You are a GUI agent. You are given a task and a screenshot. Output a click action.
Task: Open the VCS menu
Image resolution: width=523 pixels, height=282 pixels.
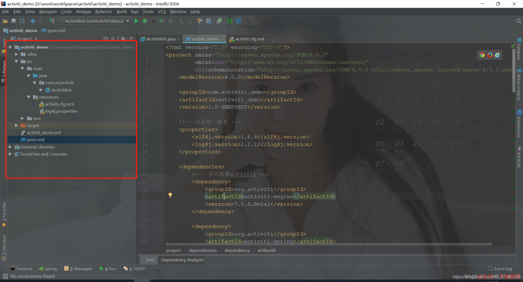point(161,12)
